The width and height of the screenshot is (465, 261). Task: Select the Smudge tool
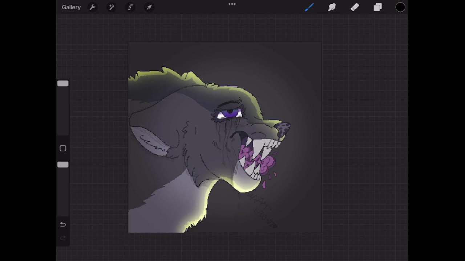332,7
